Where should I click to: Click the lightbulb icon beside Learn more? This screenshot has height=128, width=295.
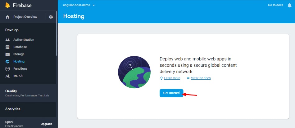coord(161,78)
